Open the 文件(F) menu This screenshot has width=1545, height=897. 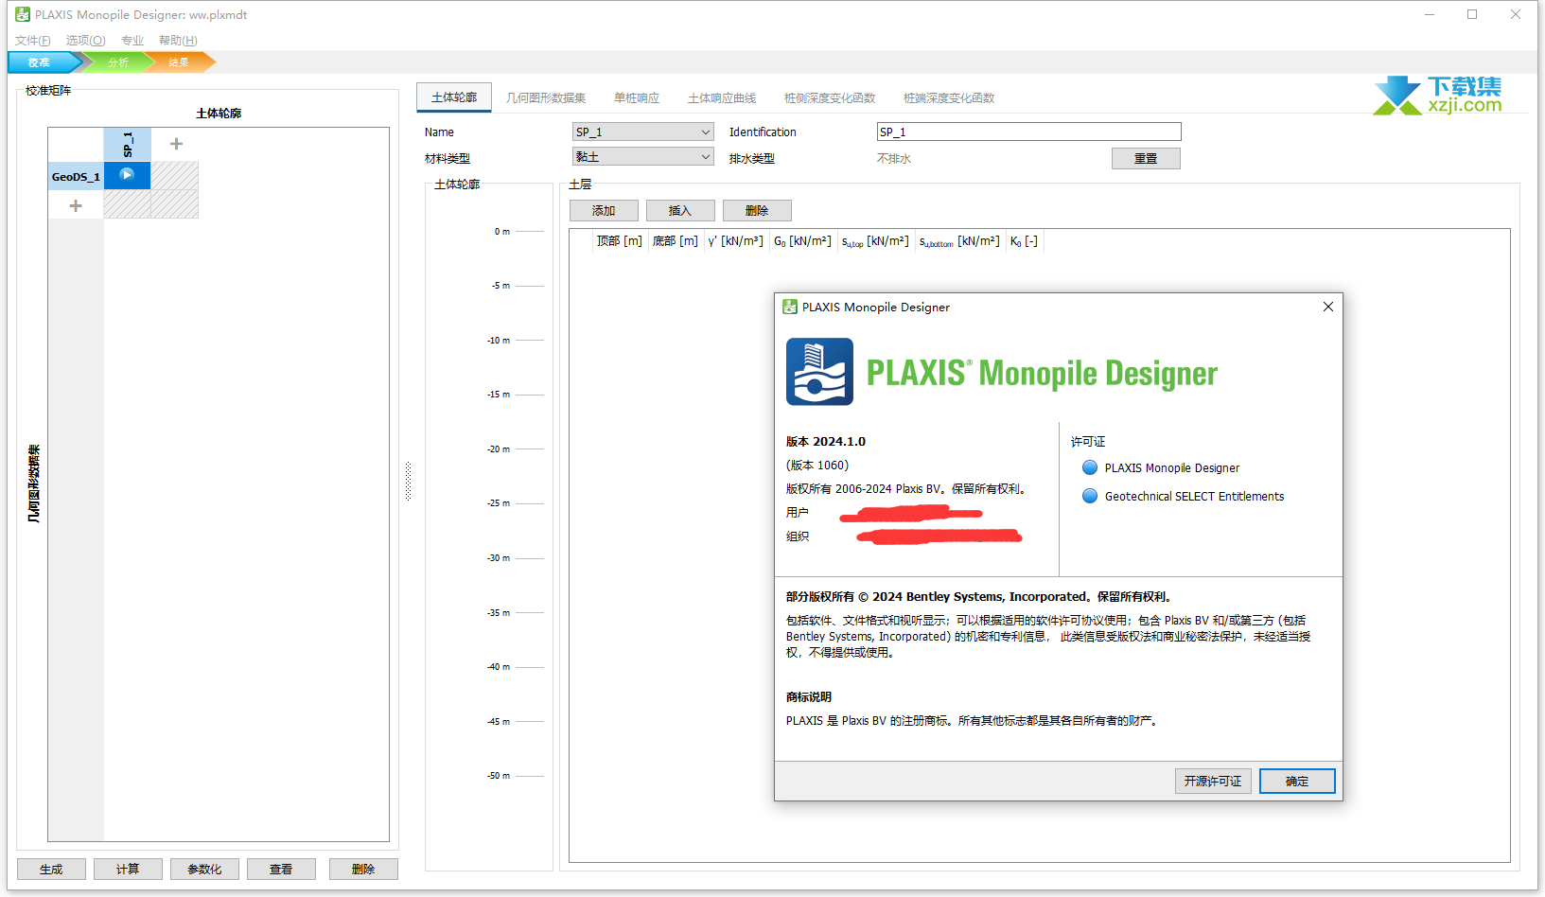[33, 40]
